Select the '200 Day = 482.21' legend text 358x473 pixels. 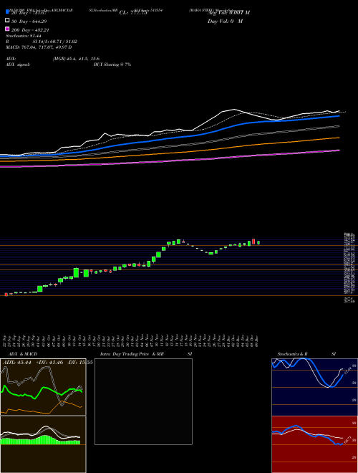(30, 30)
